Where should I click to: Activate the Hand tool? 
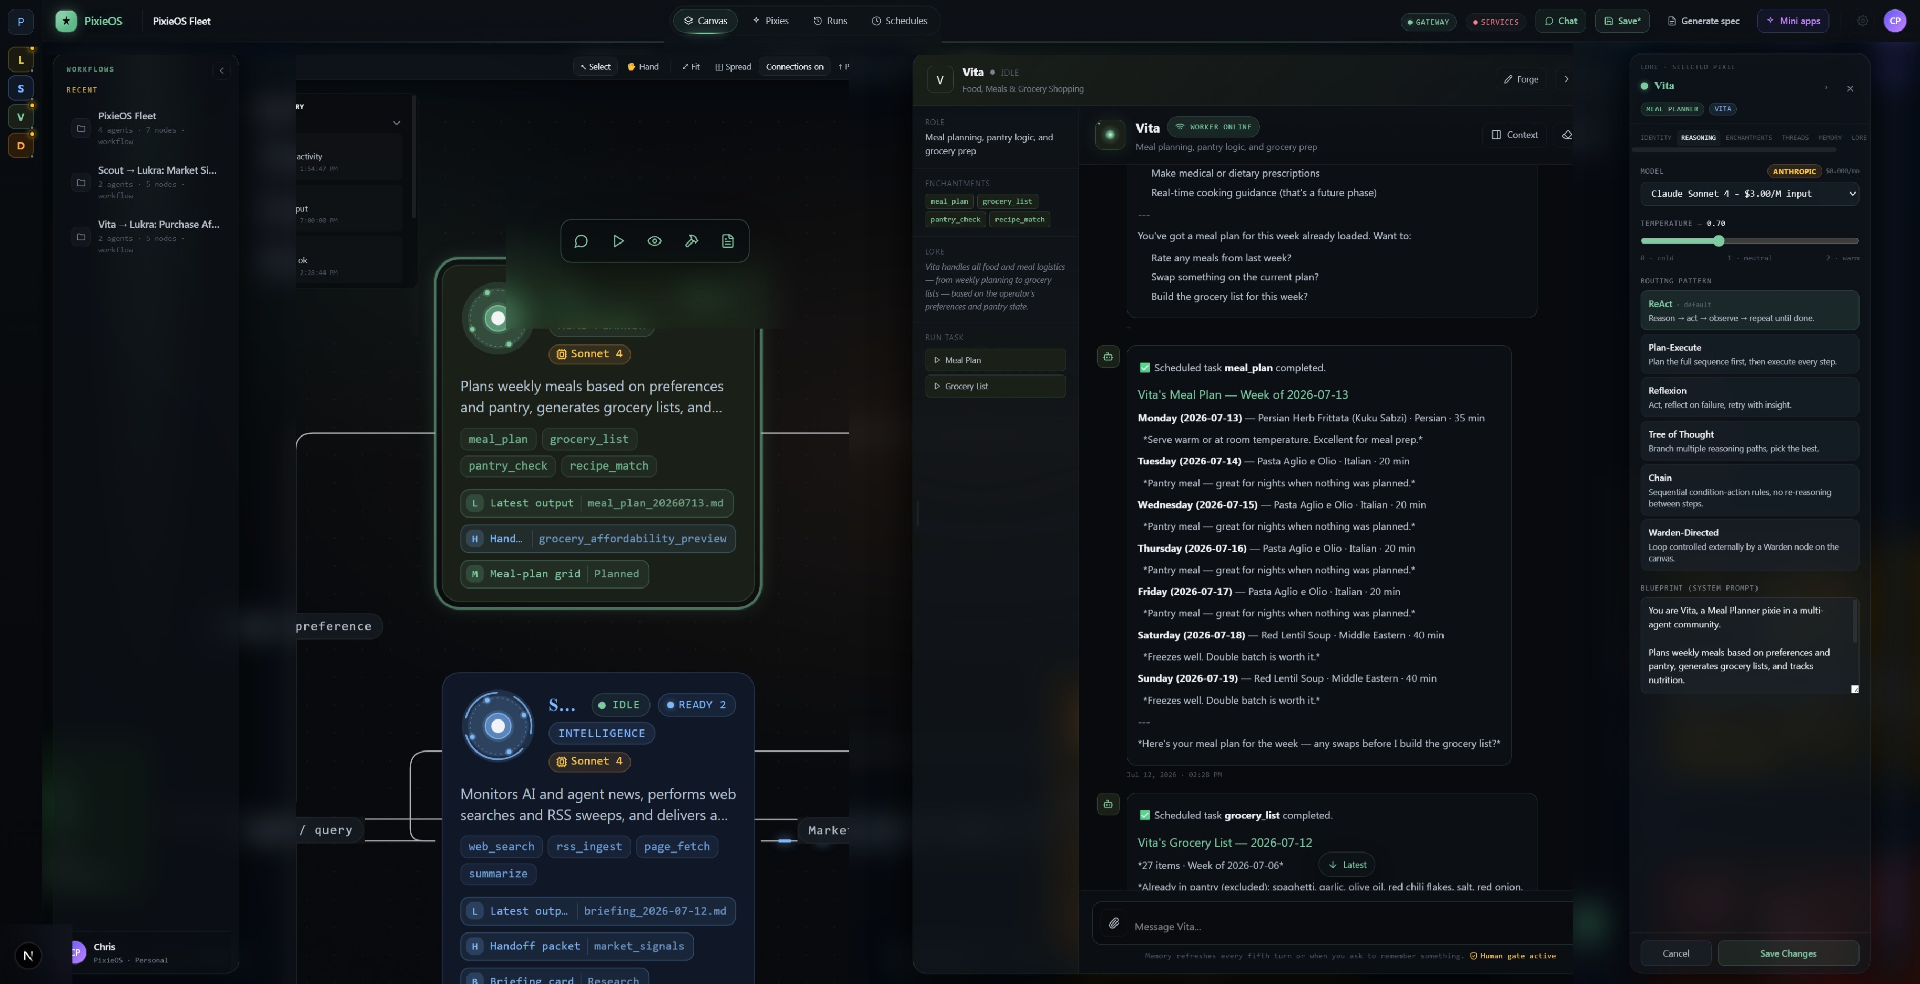coord(643,66)
